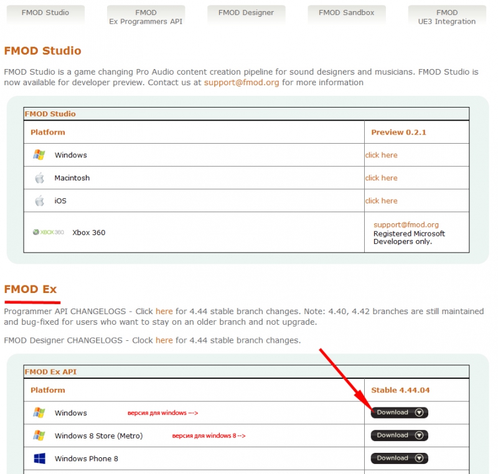Click 'click here' for Windows FMOD Studio preview

(381, 155)
